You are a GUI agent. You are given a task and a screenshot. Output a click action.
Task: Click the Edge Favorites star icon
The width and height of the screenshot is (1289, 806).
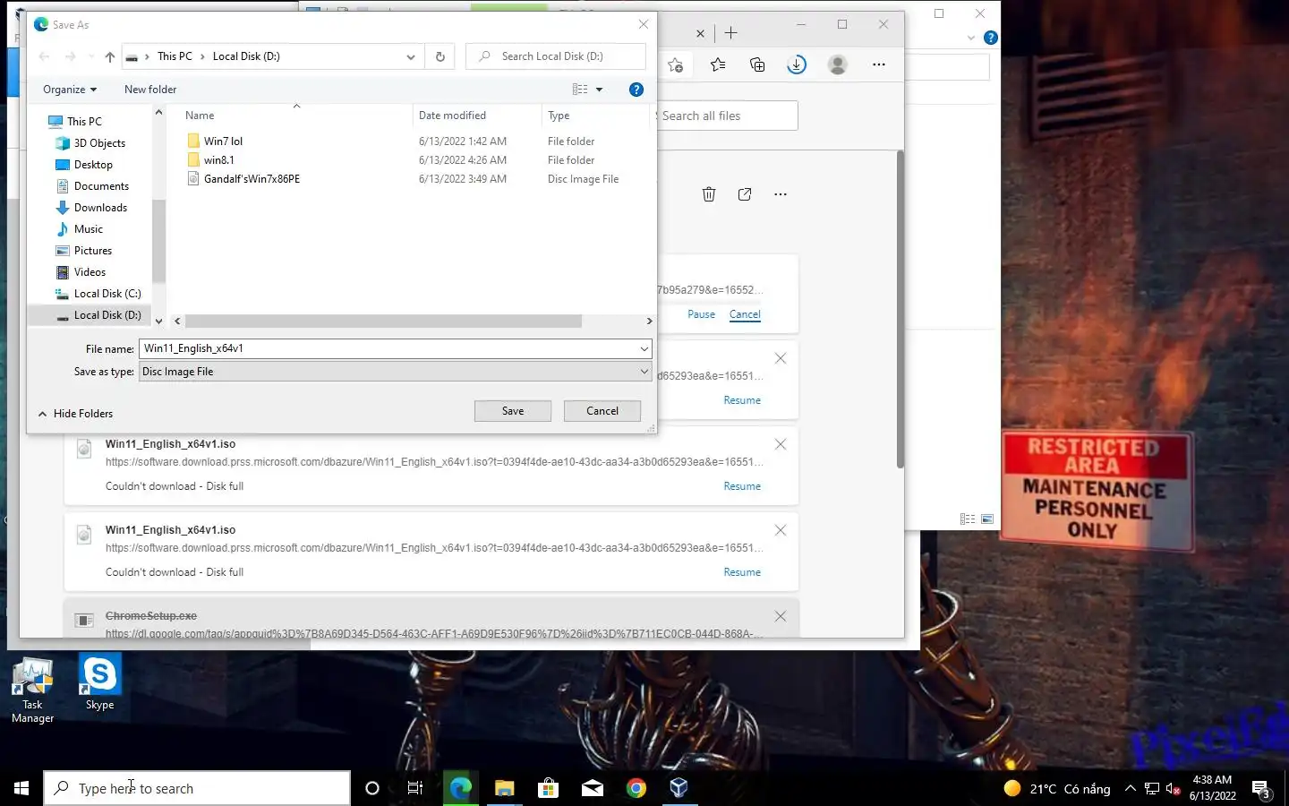pos(718,64)
